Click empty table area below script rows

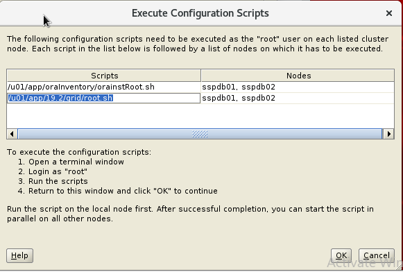pos(200,116)
